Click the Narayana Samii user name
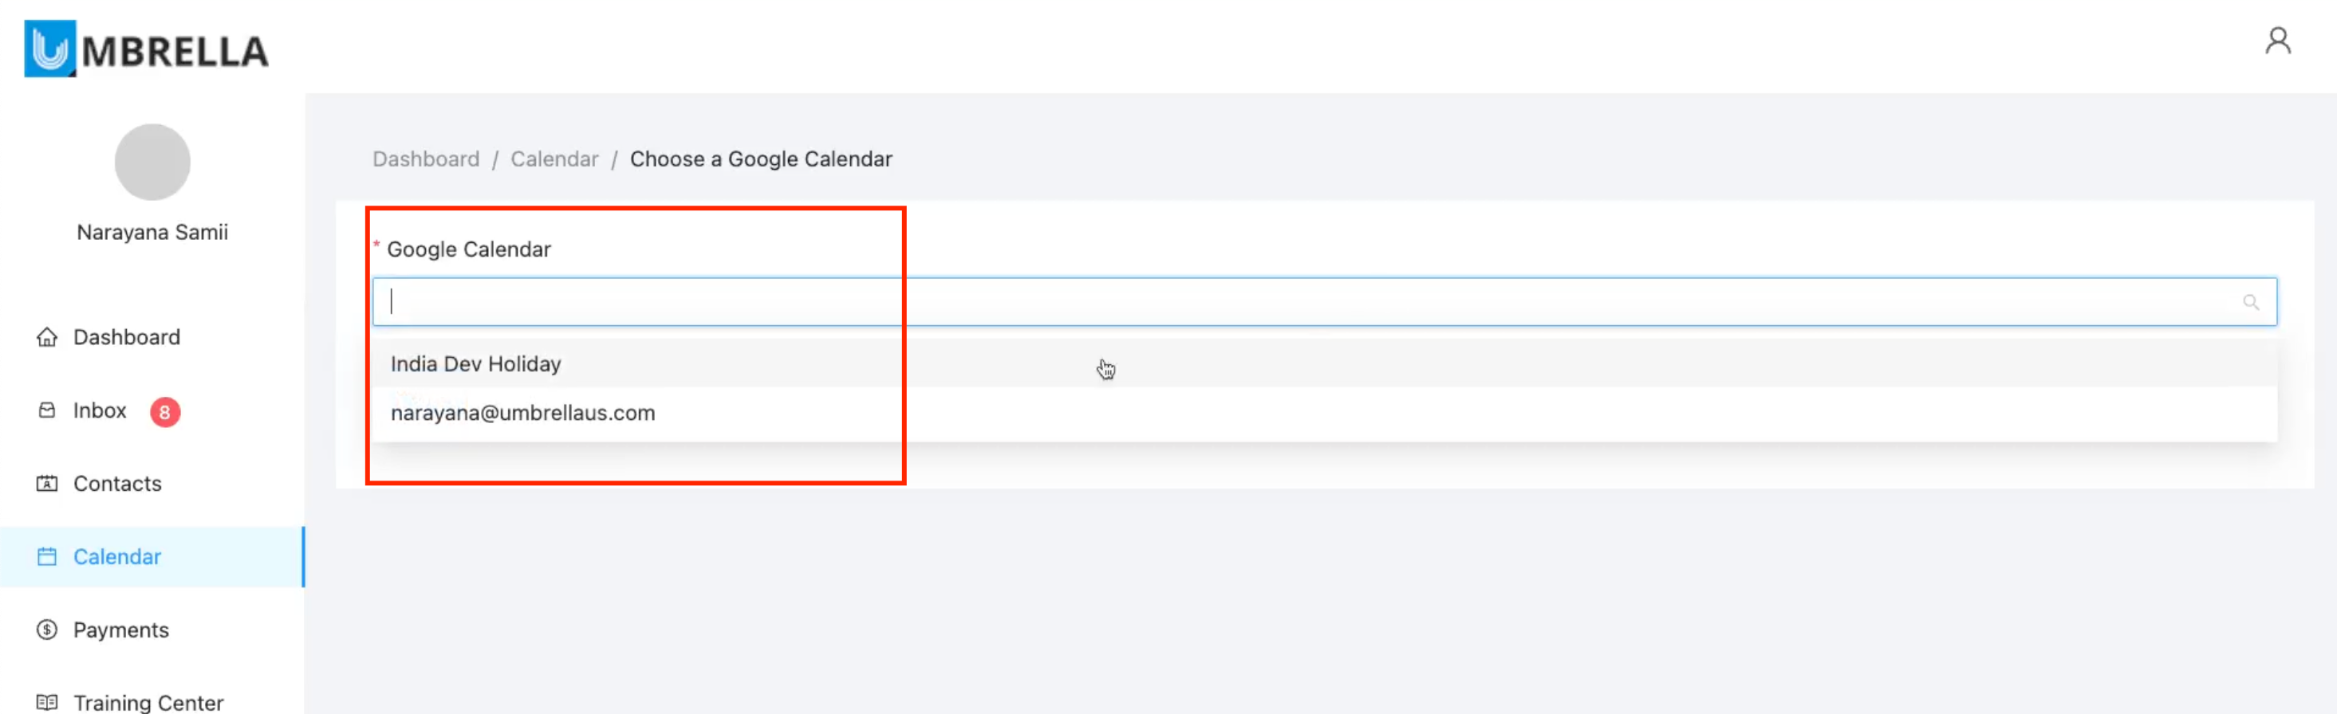The width and height of the screenshot is (2337, 714). click(152, 233)
